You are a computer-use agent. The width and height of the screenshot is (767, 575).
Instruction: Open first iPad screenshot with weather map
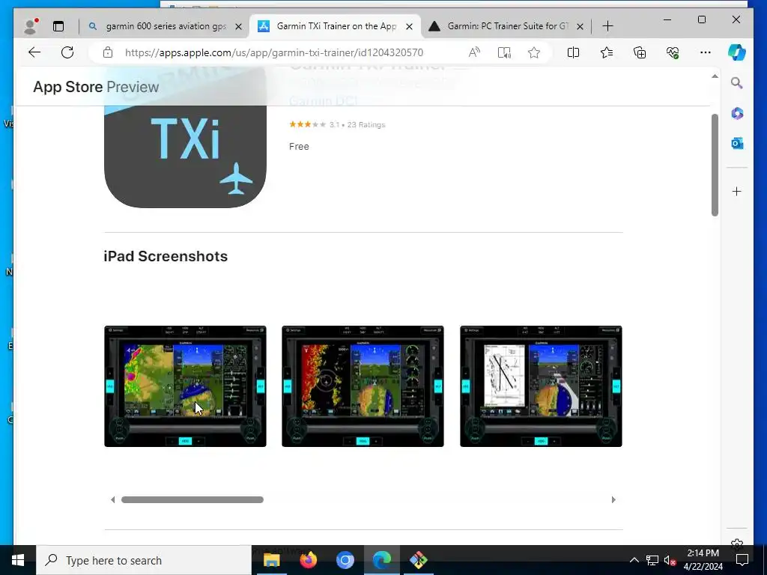coord(185,386)
